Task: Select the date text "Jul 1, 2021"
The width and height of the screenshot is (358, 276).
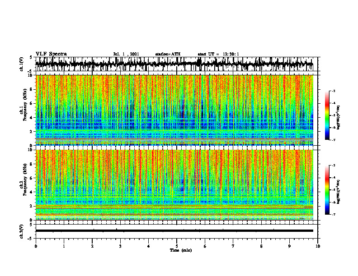Action: pyautogui.click(x=126, y=54)
